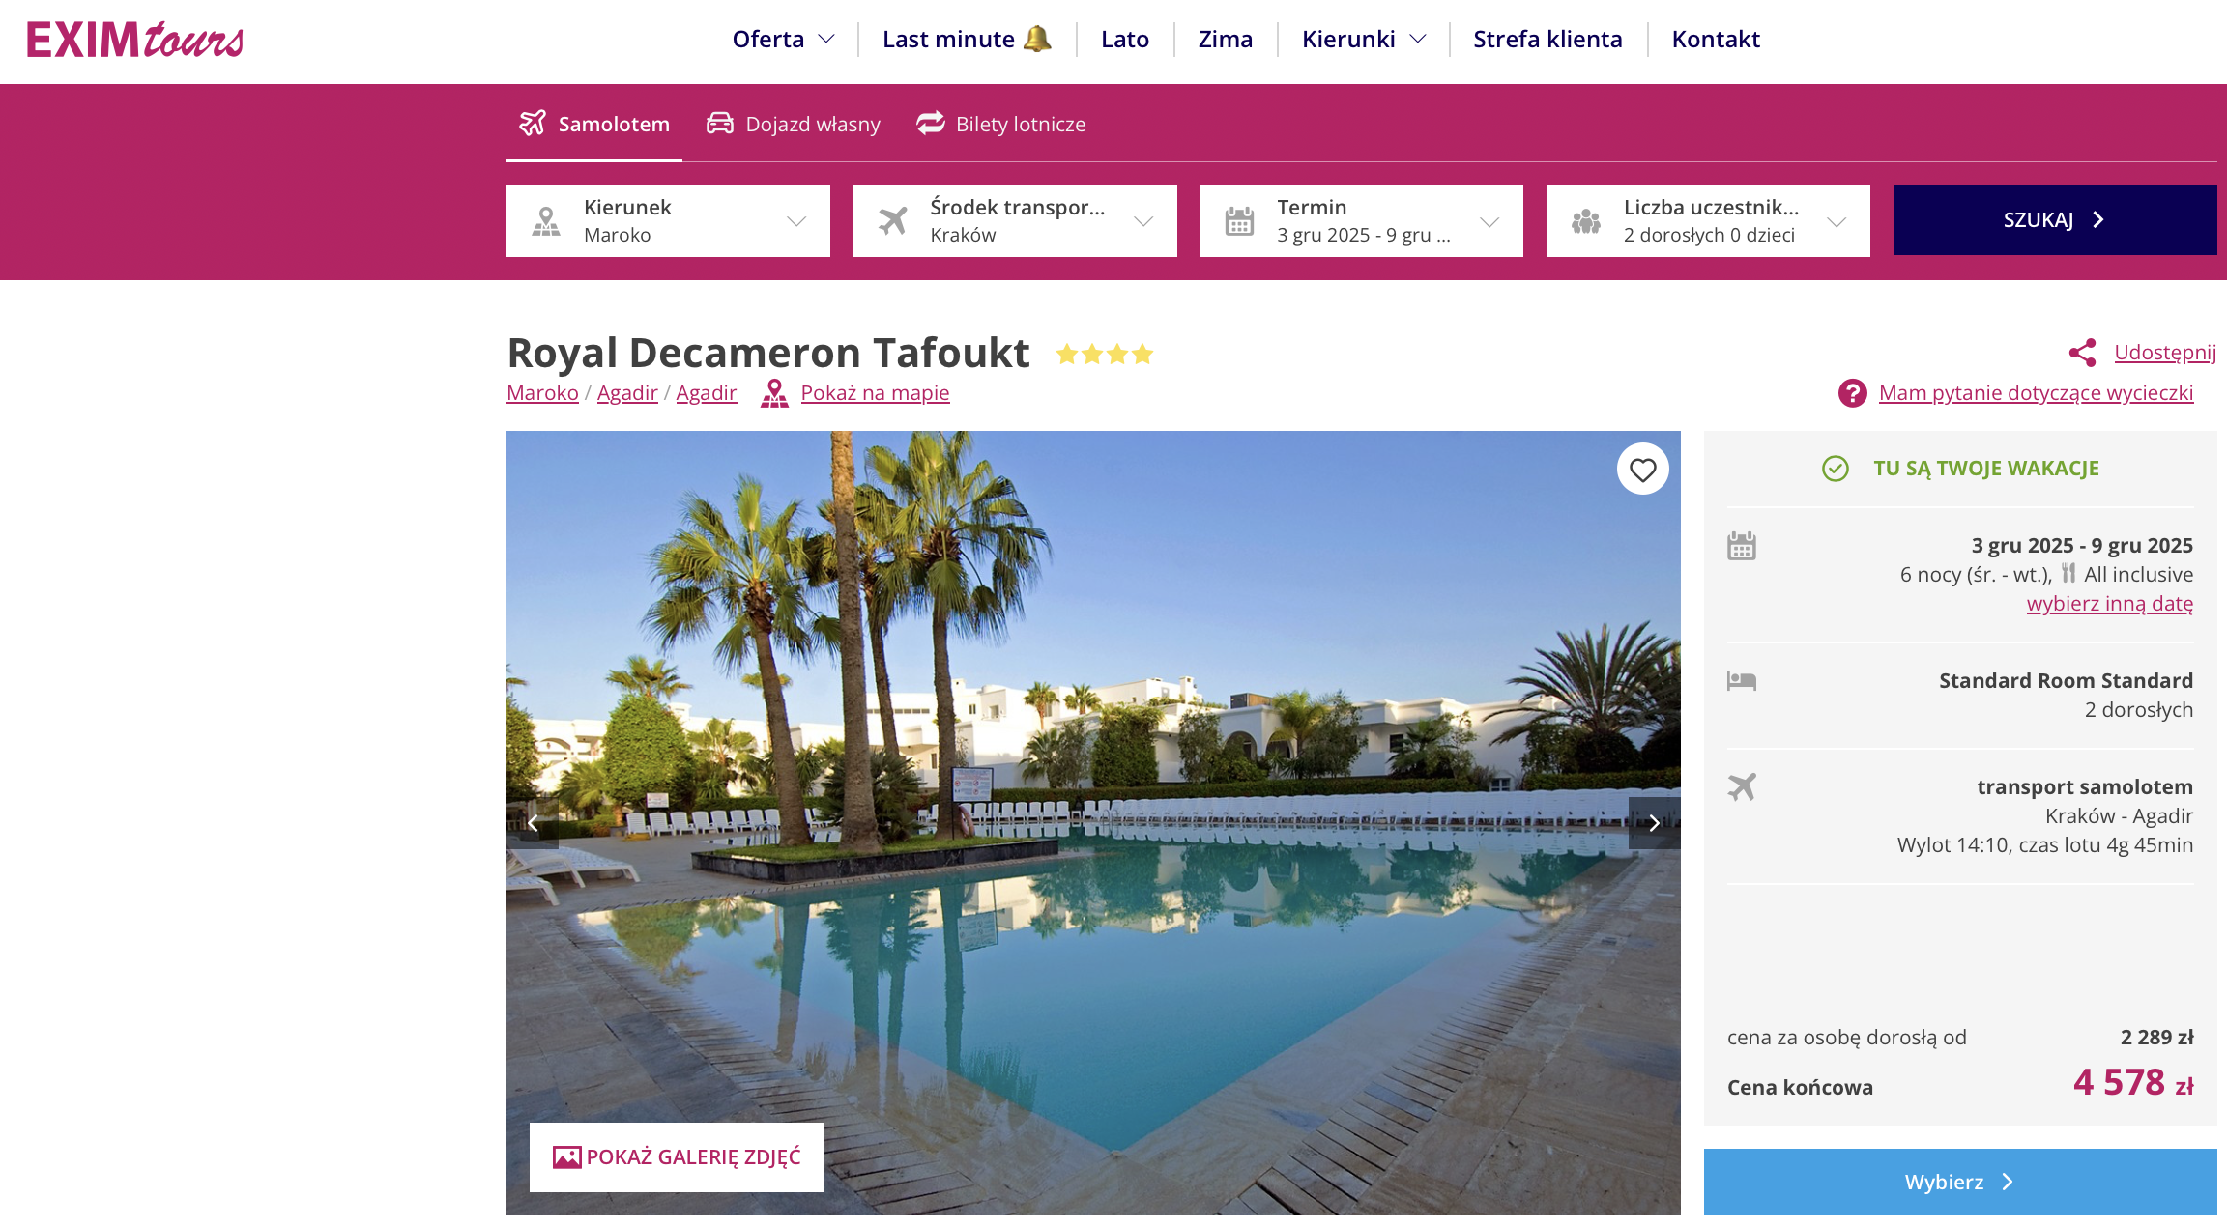This screenshot has width=2227, height=1227.
Task: Expand the Termin date dropdown
Action: (1362, 221)
